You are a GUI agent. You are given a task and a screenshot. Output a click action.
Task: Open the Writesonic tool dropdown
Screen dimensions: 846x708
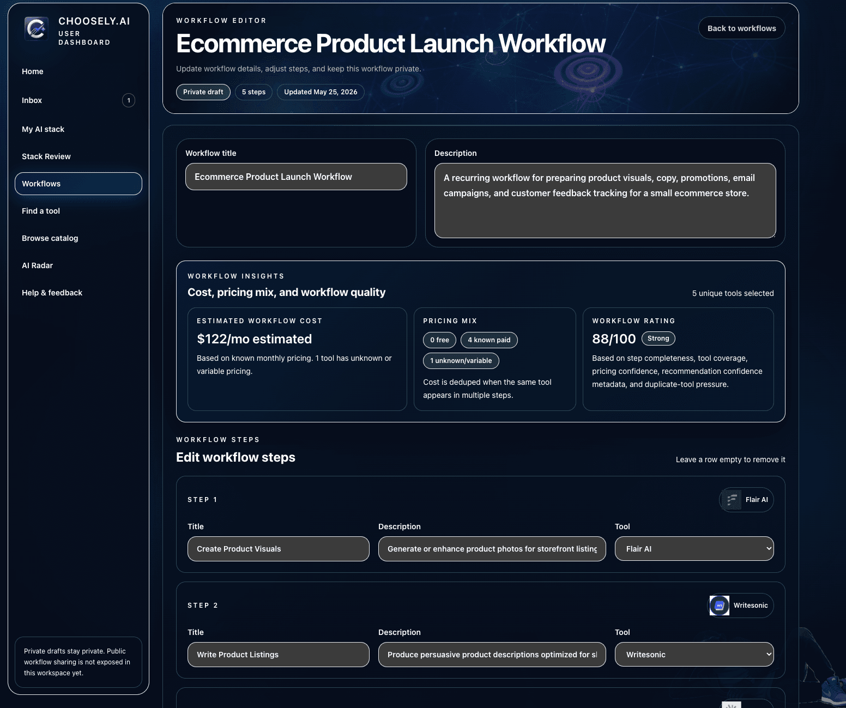click(x=694, y=655)
